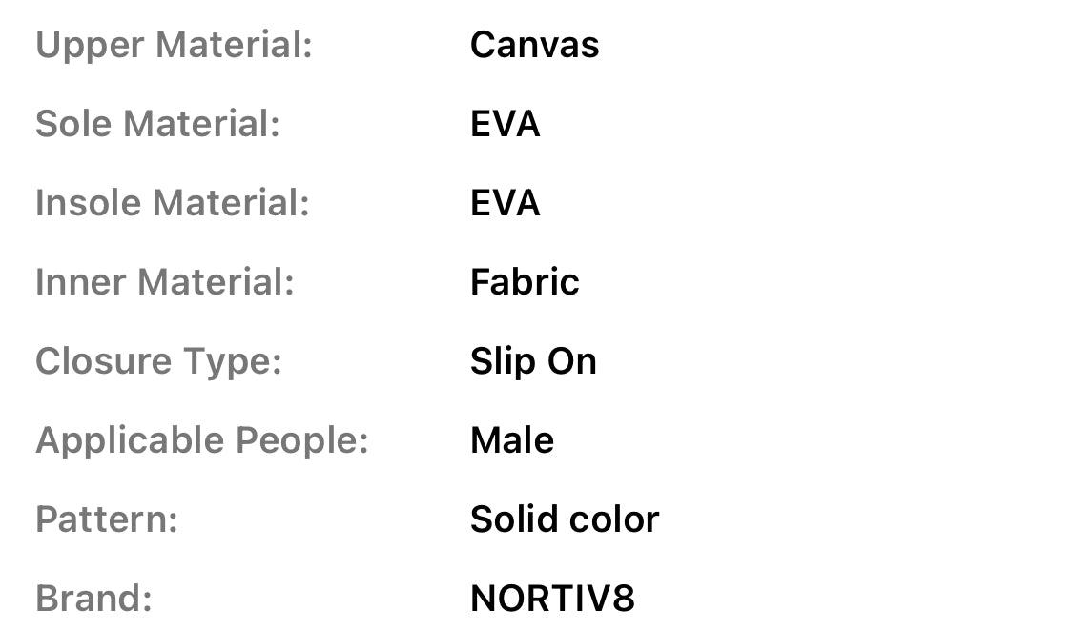Select the "NORTIV8" brand name
Image resolution: width=1073 pixels, height=631 pixels.
point(552,599)
